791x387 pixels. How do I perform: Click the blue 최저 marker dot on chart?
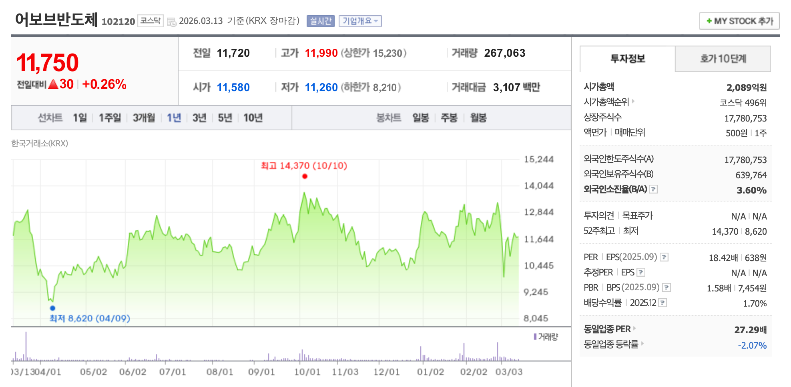(52, 308)
